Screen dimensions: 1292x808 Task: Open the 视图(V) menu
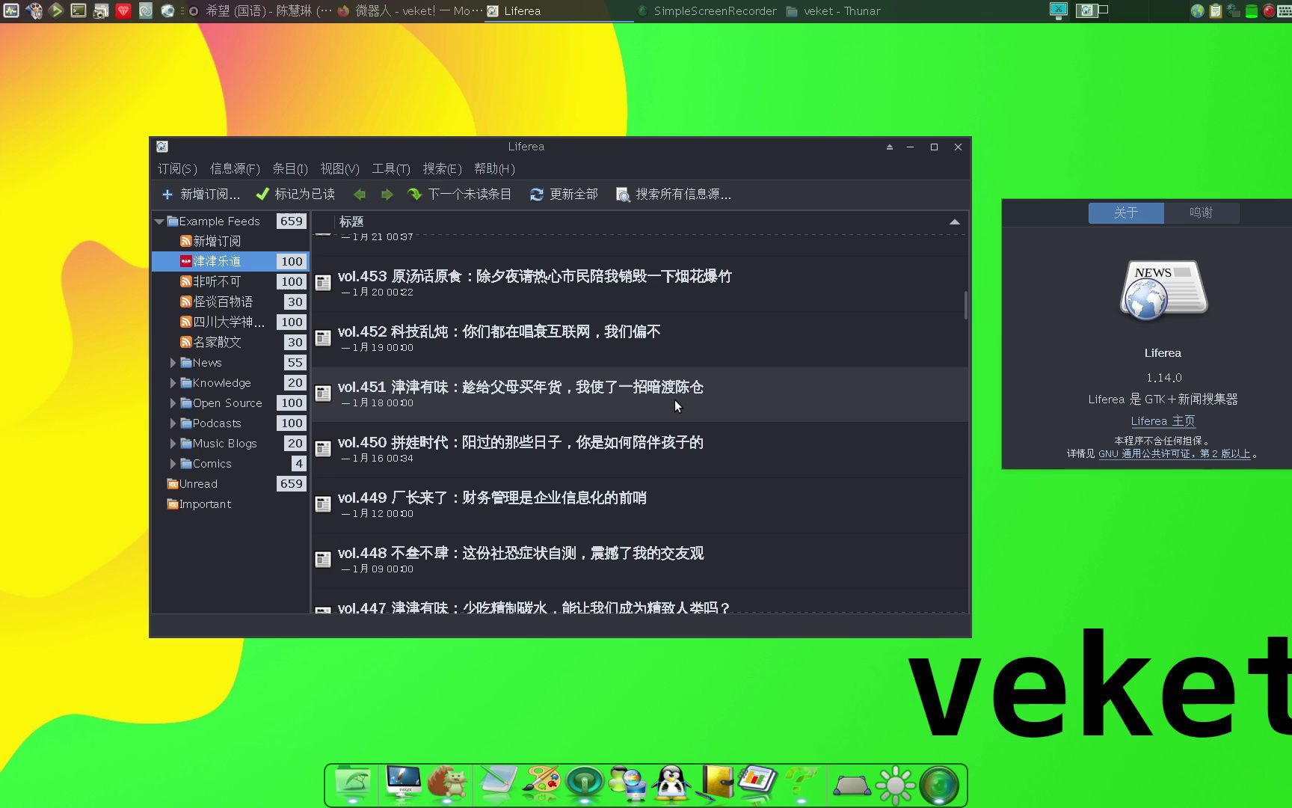(x=339, y=169)
